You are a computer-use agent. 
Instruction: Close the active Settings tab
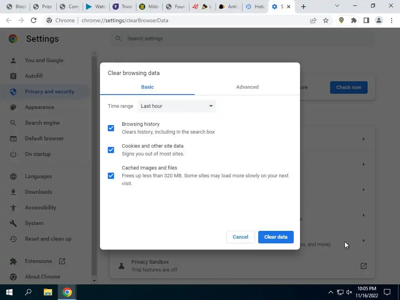[x=289, y=7]
